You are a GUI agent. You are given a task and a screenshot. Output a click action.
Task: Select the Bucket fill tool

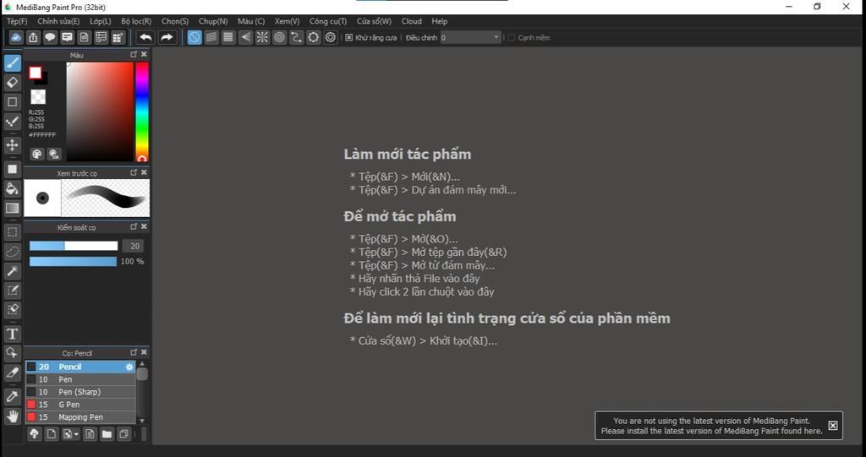pyautogui.click(x=12, y=188)
